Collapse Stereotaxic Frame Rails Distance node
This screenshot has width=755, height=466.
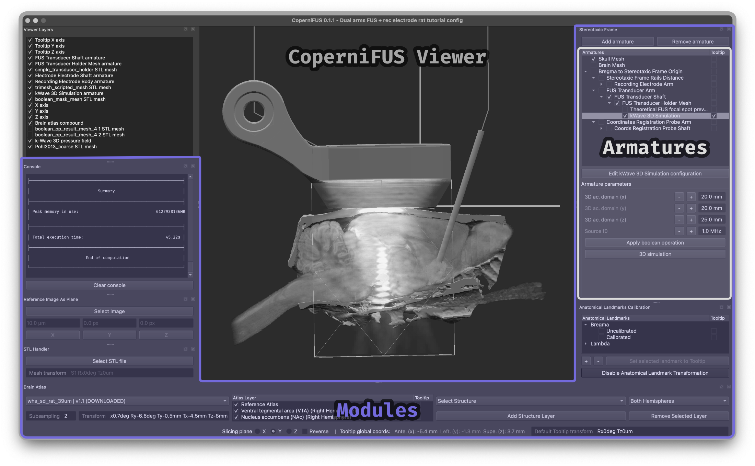(x=593, y=78)
